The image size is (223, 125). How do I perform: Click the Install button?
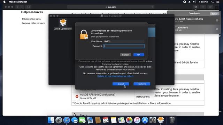coord(121,84)
